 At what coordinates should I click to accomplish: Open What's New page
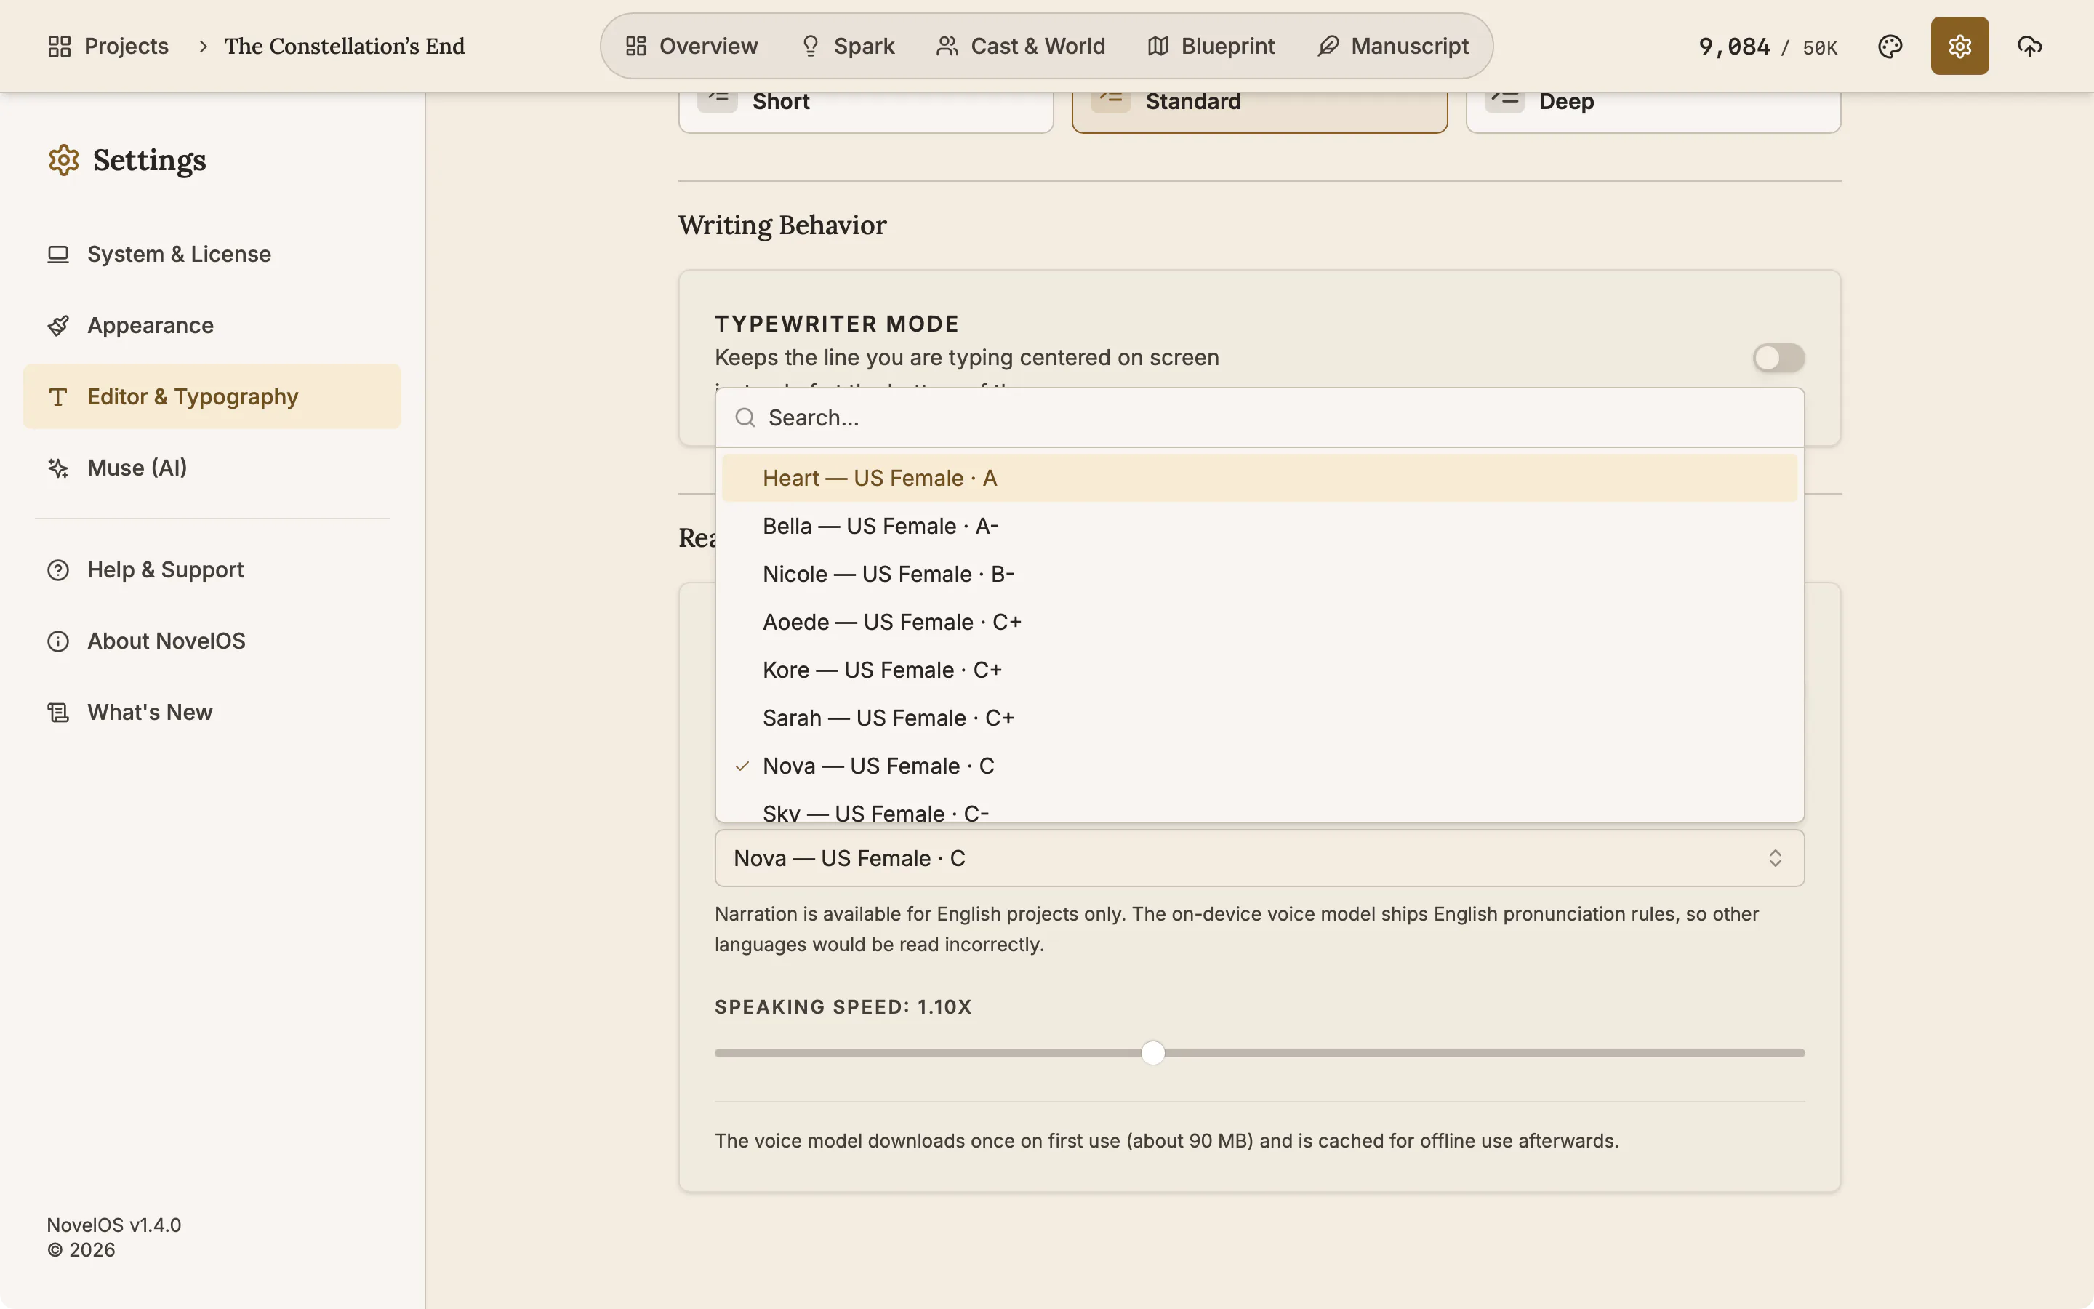coord(212,713)
